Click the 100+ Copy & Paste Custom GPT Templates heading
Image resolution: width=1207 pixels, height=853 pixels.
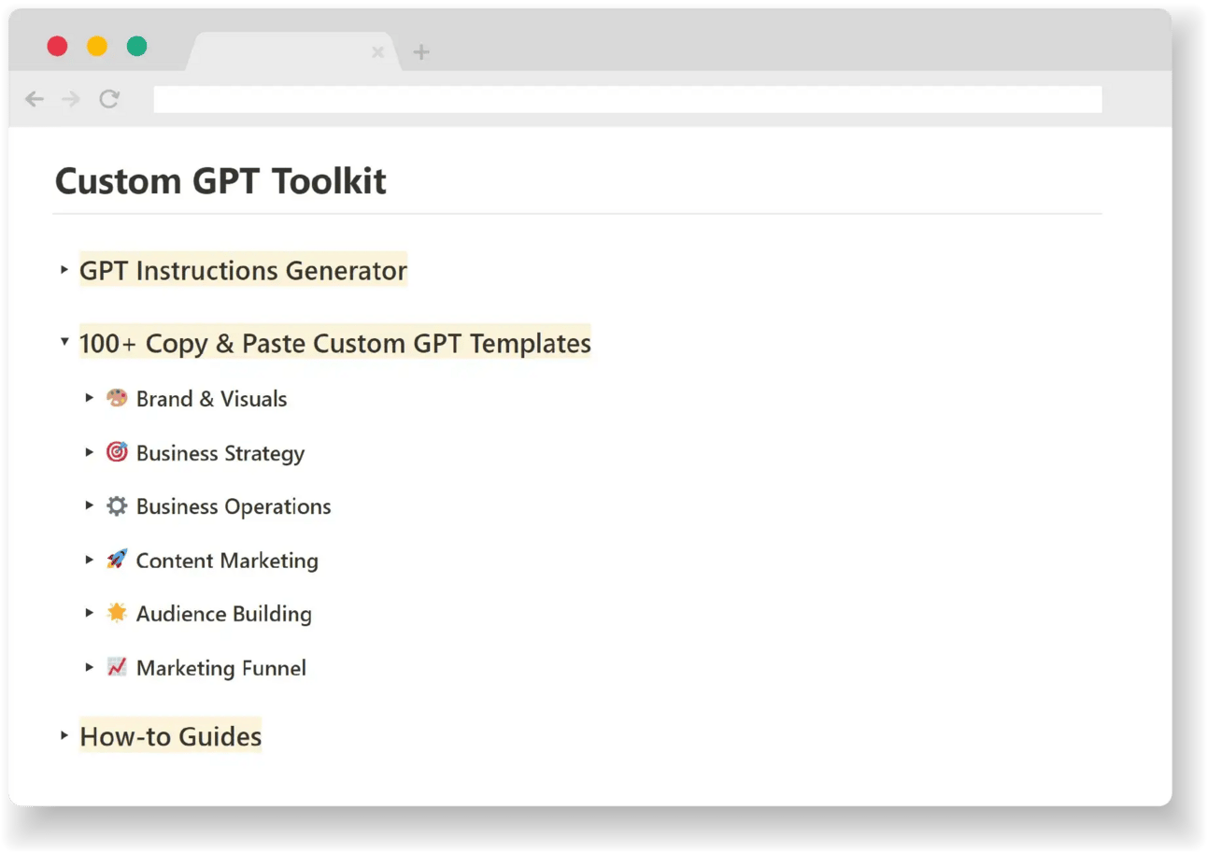click(x=335, y=344)
